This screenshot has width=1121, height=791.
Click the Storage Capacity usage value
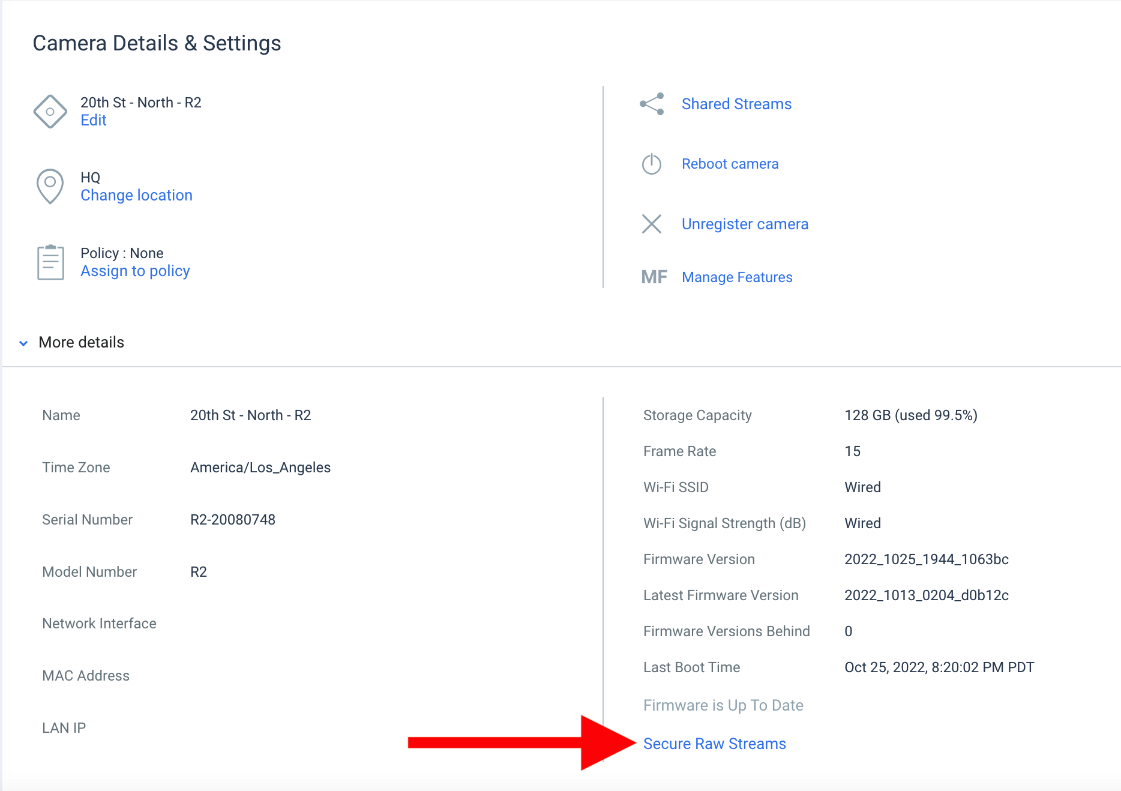(911, 415)
